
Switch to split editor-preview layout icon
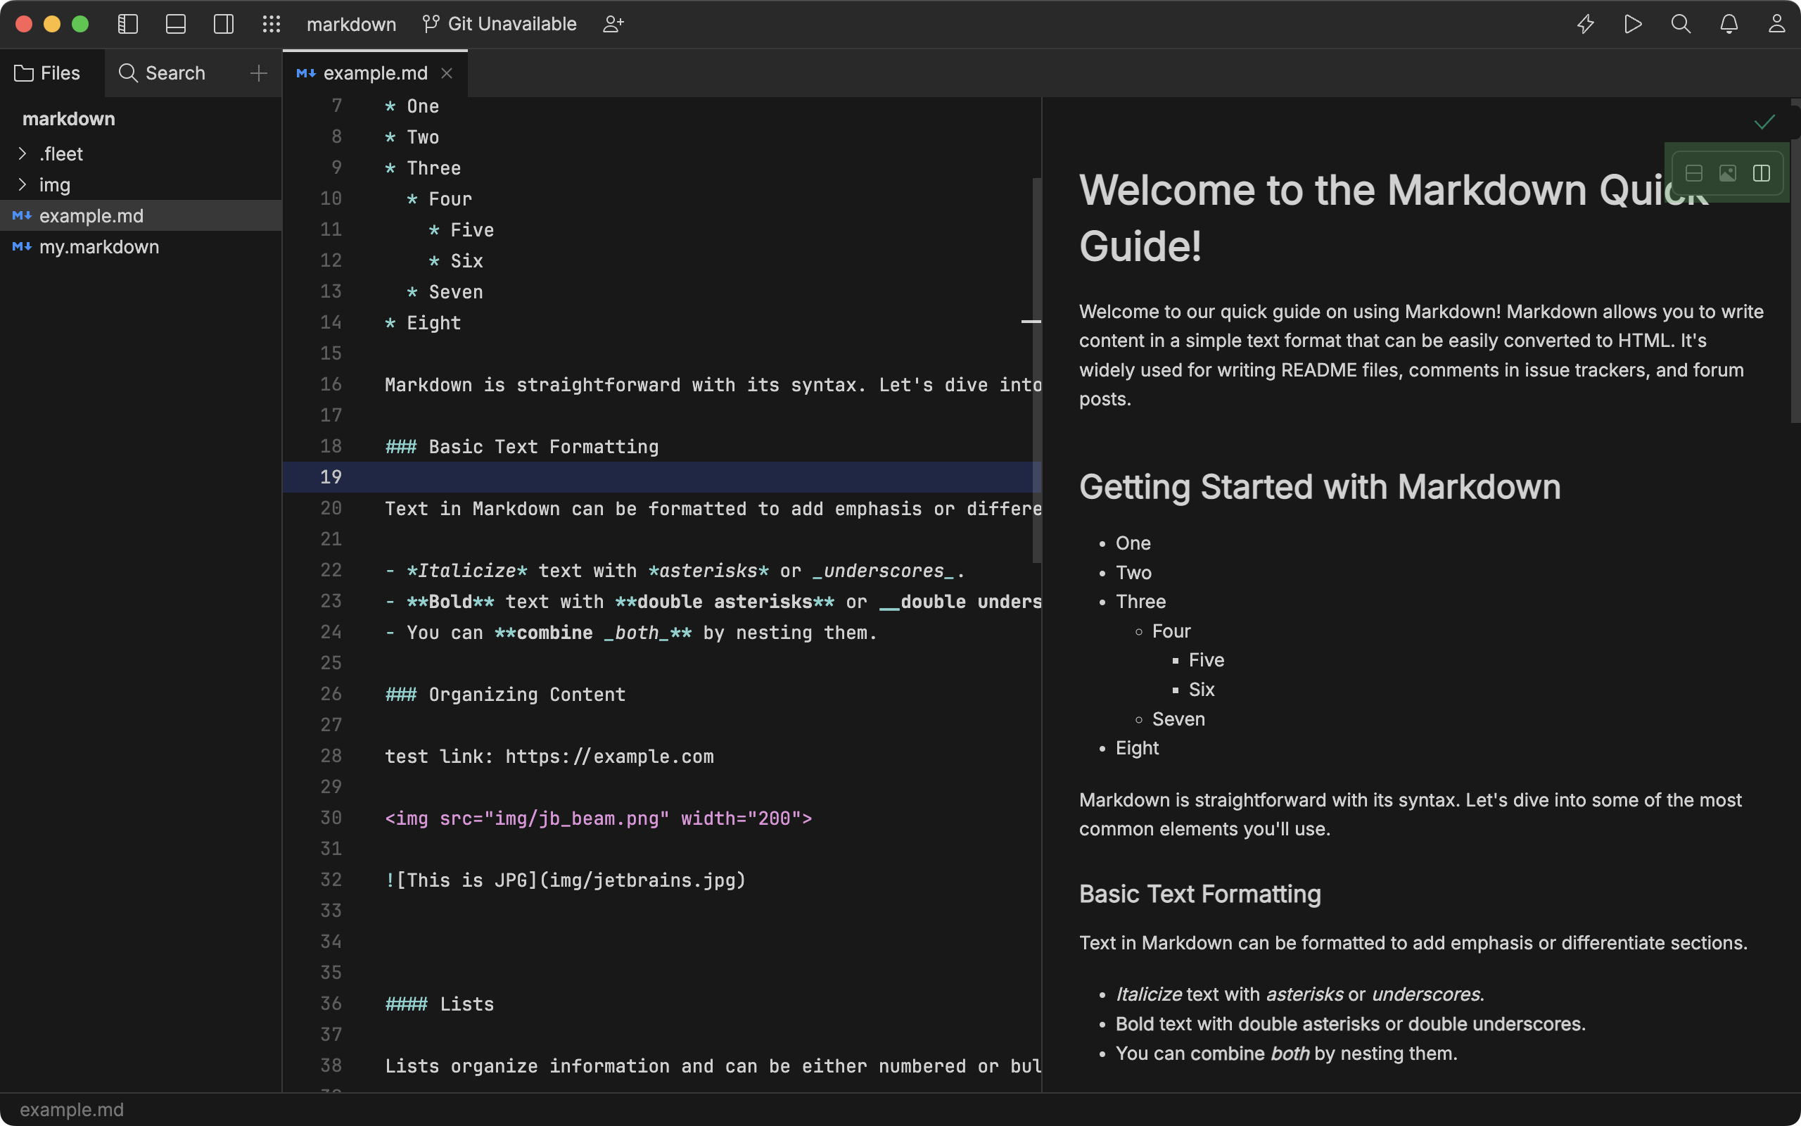coord(1762,173)
